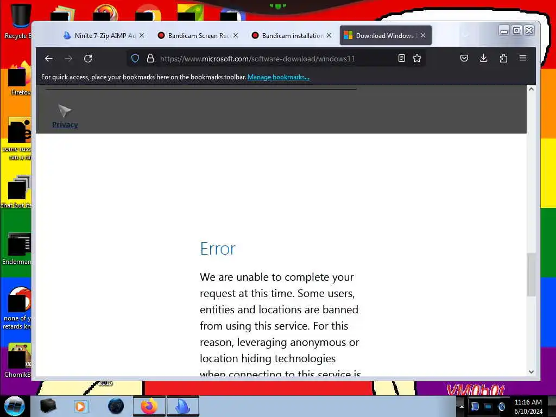Close the Download Windows tab
Viewport: 556px width, 417px height.
tap(423, 35)
